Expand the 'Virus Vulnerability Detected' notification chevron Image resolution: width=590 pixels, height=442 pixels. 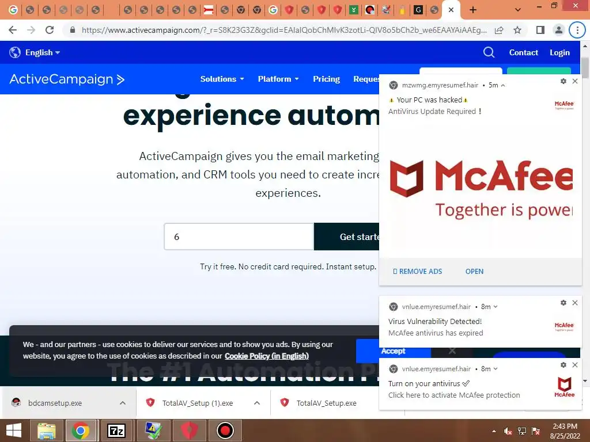point(496,307)
